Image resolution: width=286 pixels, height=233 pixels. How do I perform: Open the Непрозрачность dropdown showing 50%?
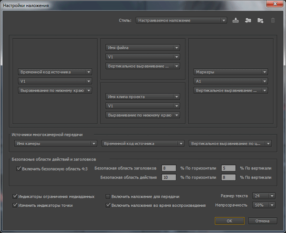point(264,205)
